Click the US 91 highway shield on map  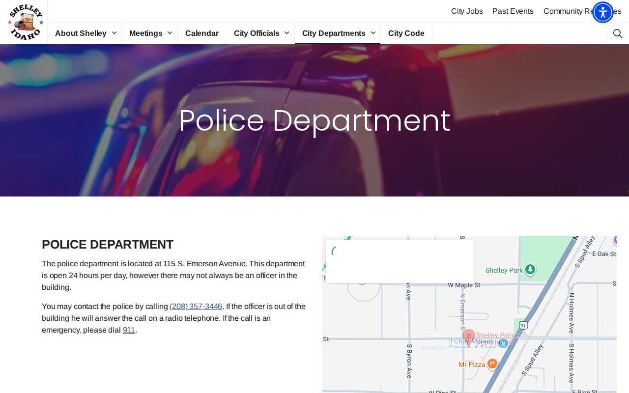tap(523, 325)
